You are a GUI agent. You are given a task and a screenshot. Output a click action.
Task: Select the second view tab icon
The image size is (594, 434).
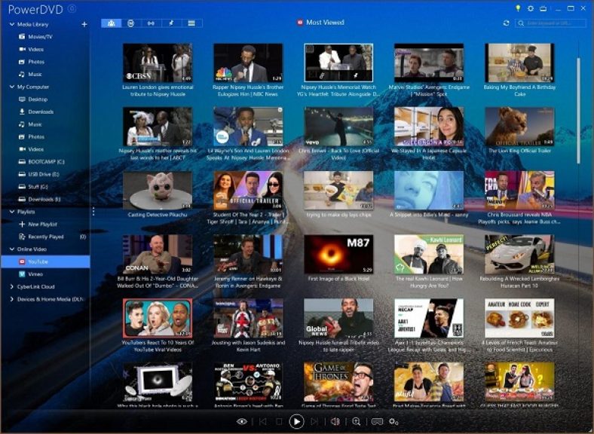click(131, 23)
